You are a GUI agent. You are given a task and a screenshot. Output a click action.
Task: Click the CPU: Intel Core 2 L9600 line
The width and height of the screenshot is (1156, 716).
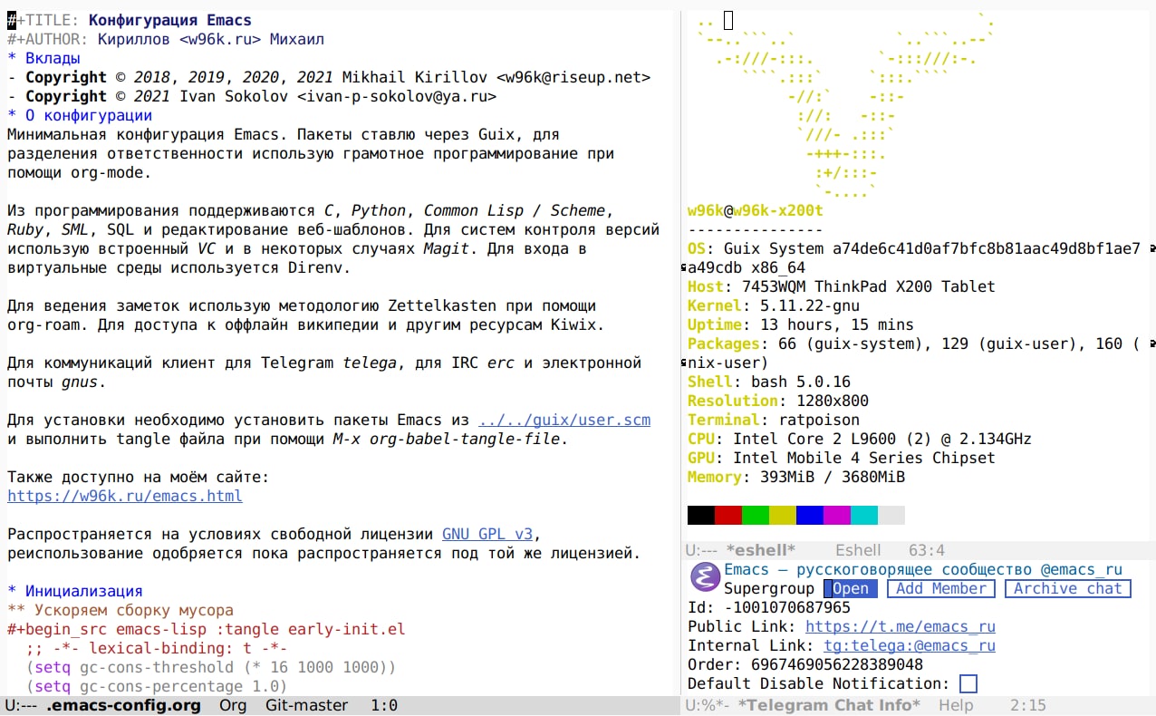point(860,439)
